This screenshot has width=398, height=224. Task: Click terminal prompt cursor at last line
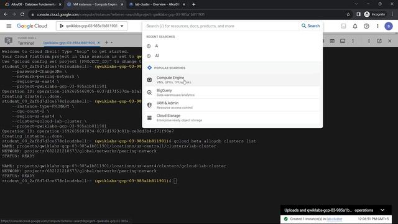tap(175, 181)
